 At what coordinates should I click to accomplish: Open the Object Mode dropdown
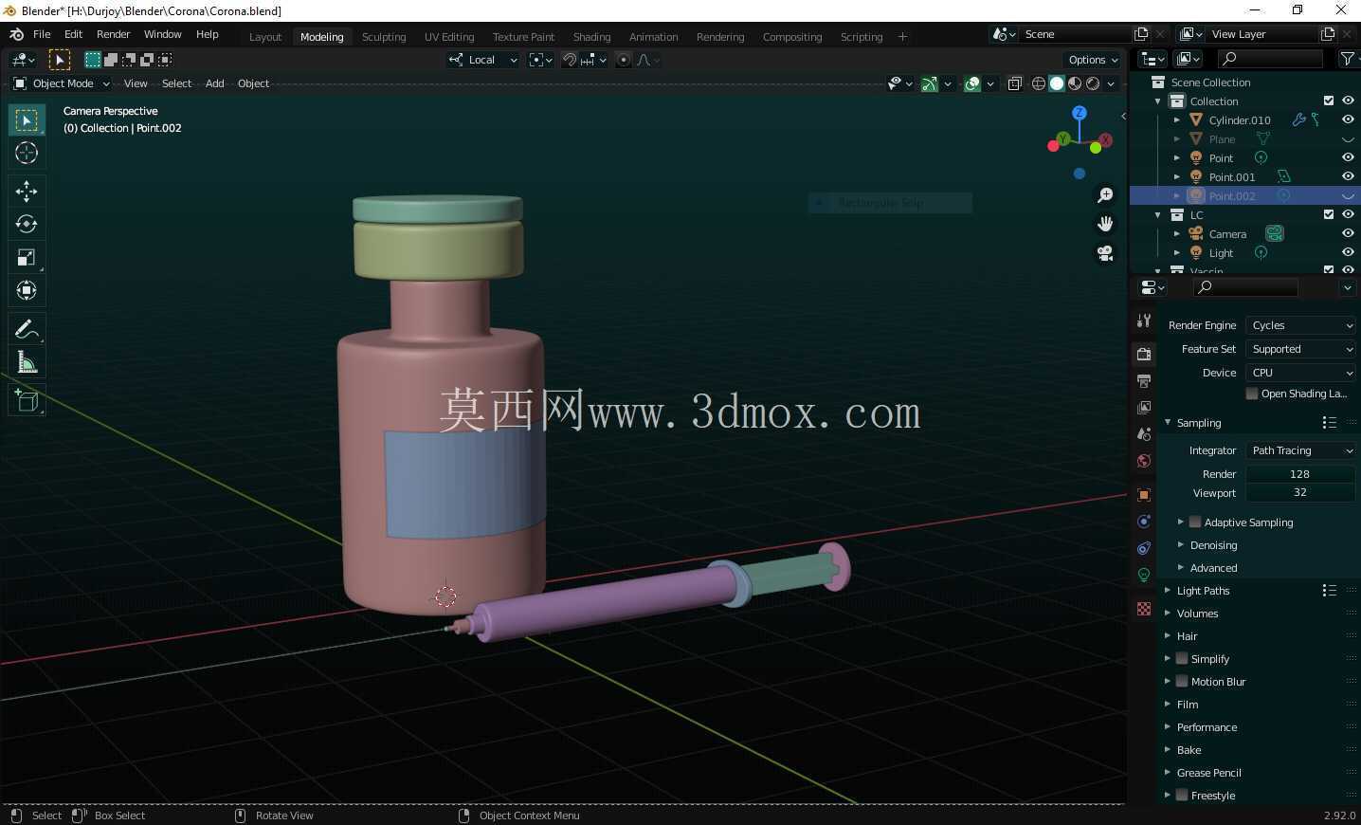[62, 83]
